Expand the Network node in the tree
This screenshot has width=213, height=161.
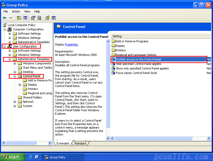15,102
